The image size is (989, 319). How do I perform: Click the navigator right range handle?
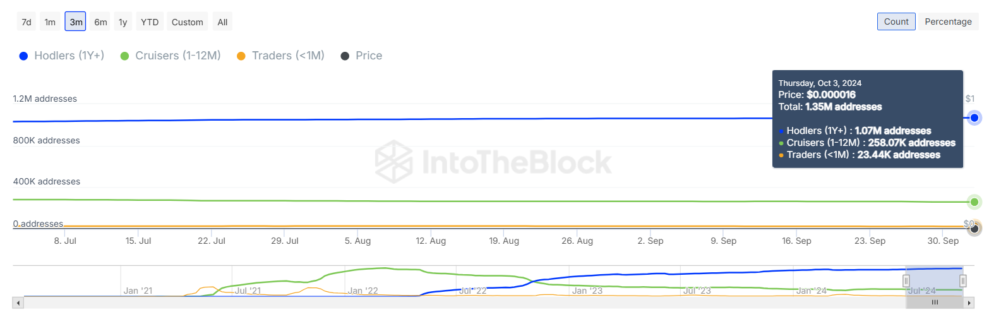(963, 280)
